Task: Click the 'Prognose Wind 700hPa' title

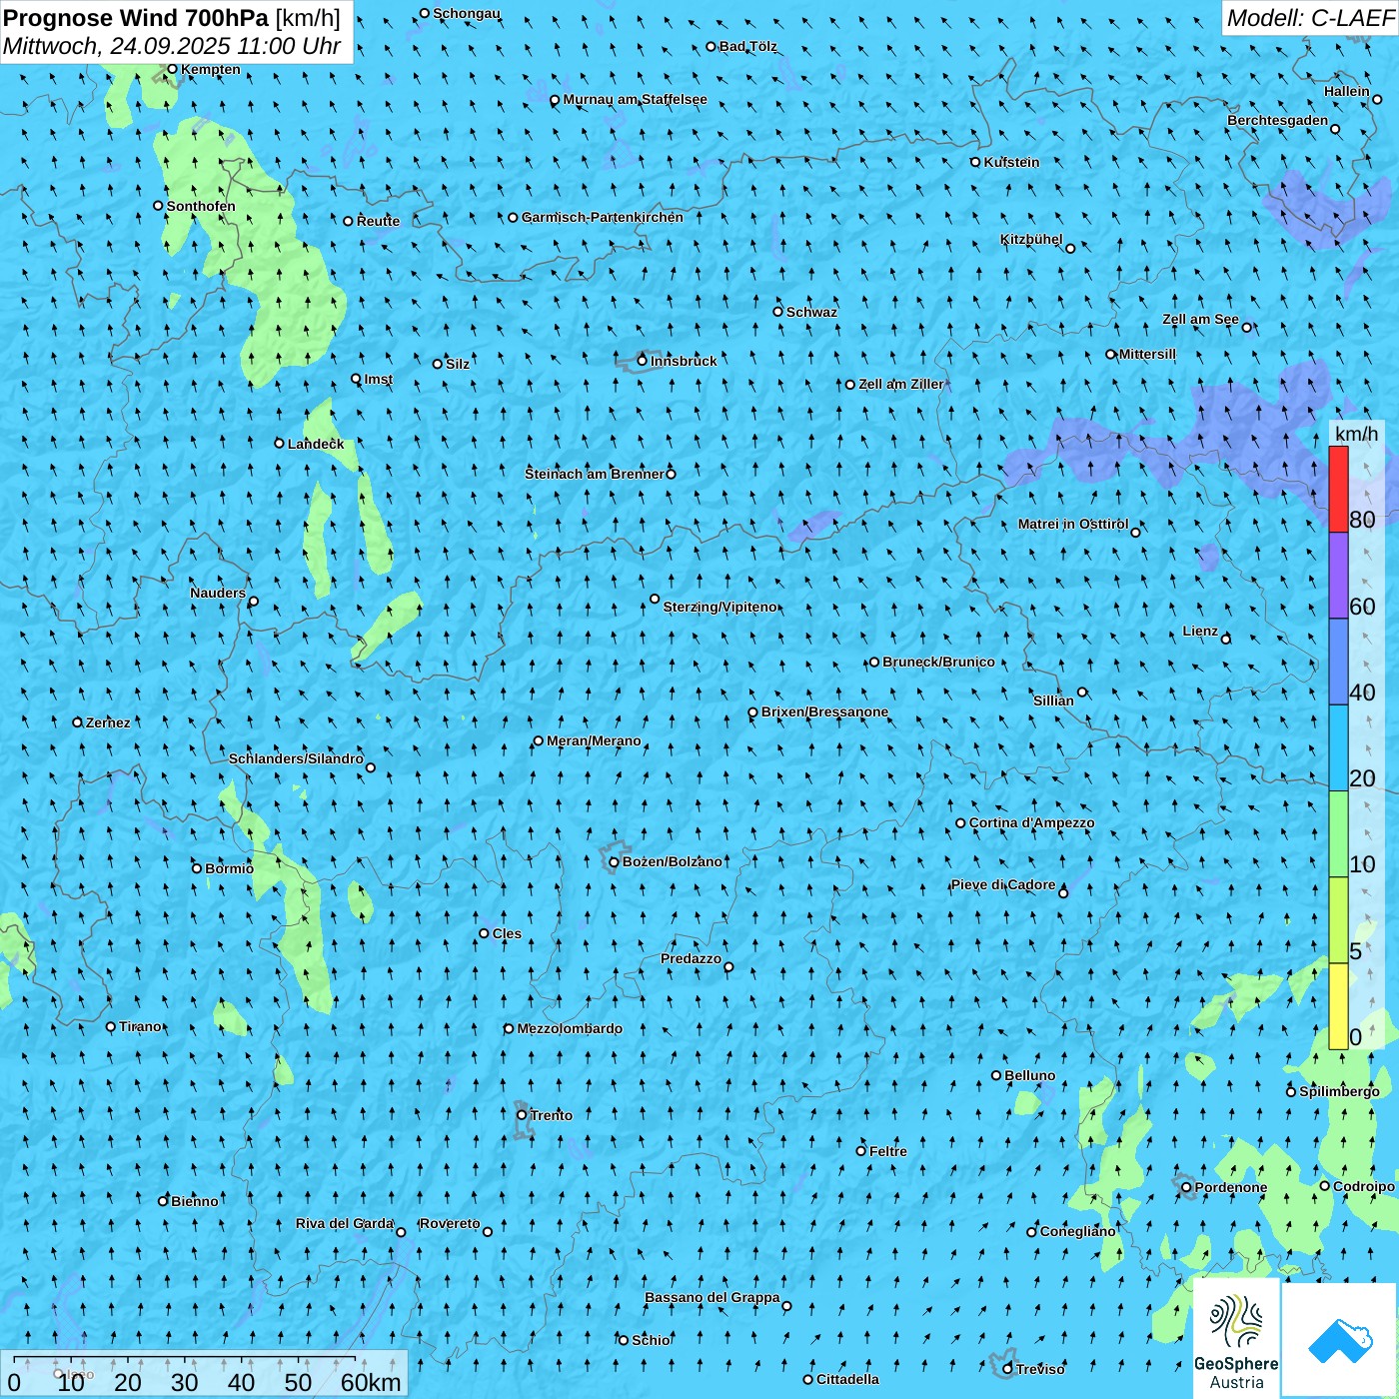Action: click(136, 18)
